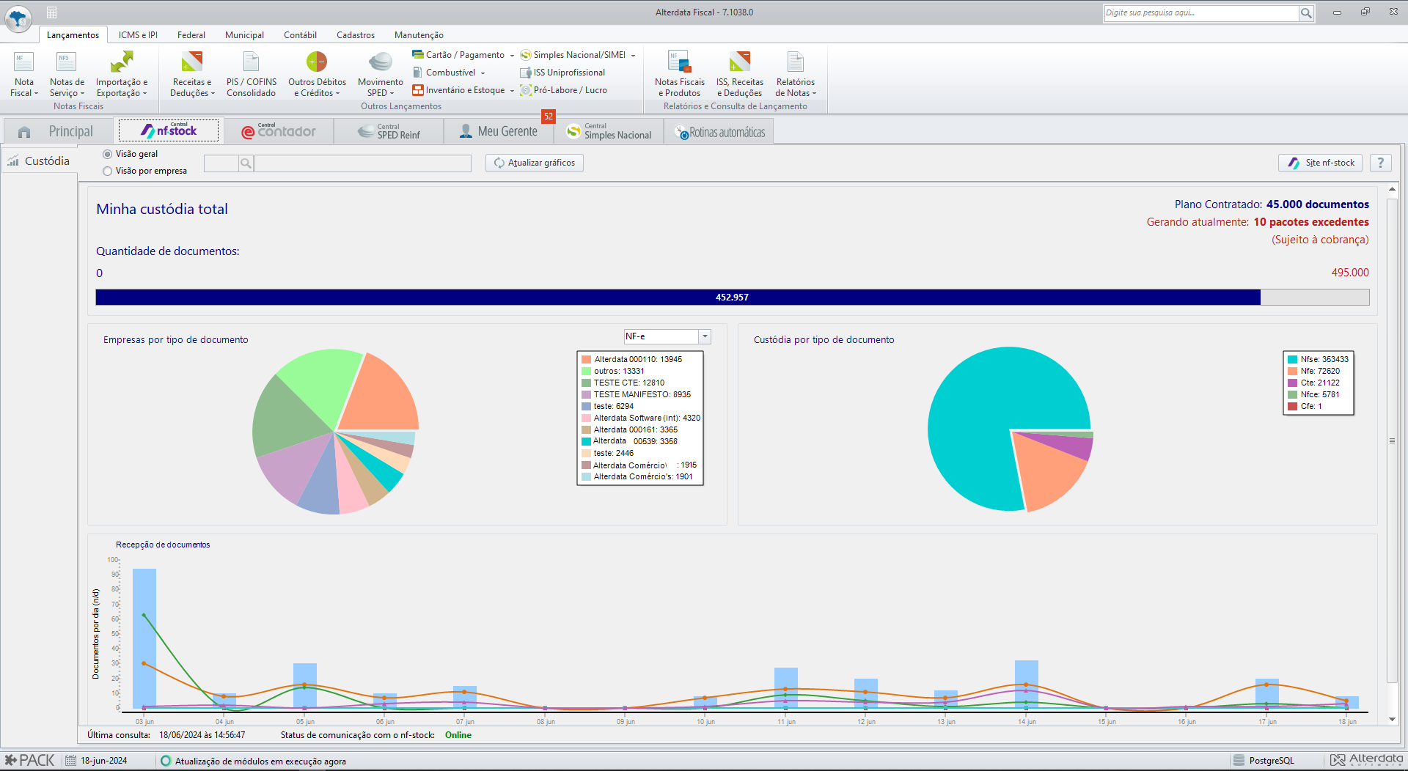Click the orange Alterdata 000110 legend swatch
This screenshot has width=1408, height=771.
tap(587, 360)
